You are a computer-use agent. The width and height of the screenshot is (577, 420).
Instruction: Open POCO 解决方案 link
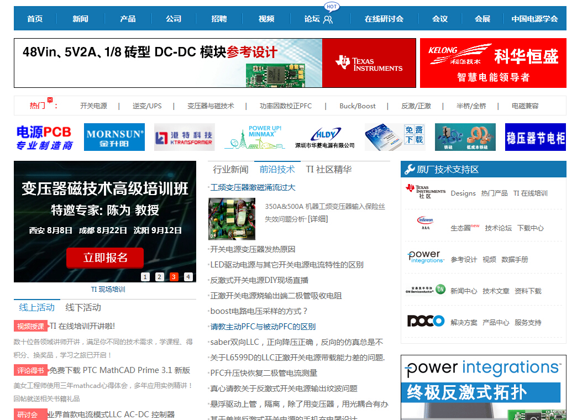(x=464, y=322)
